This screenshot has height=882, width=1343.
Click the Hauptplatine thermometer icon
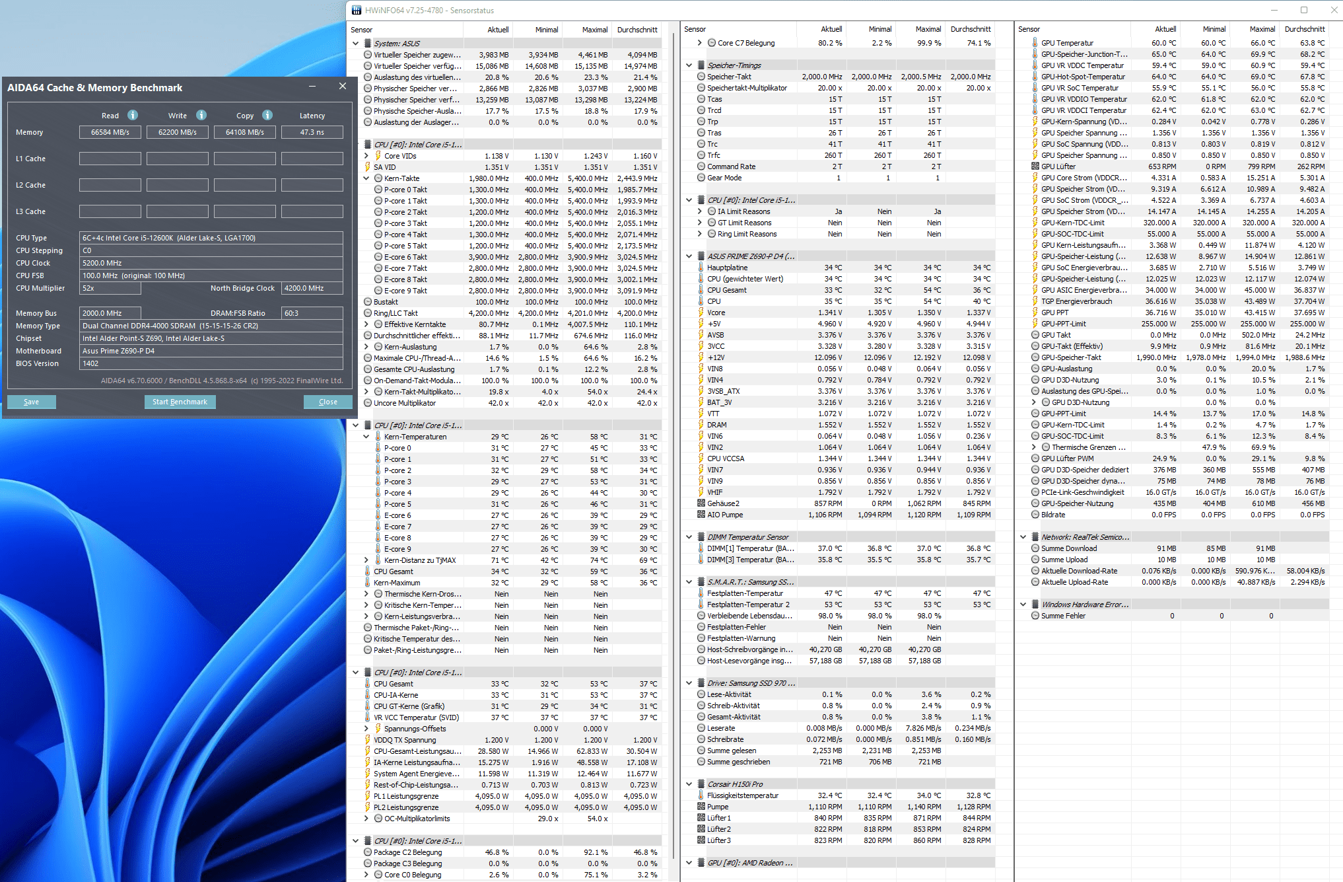701,268
